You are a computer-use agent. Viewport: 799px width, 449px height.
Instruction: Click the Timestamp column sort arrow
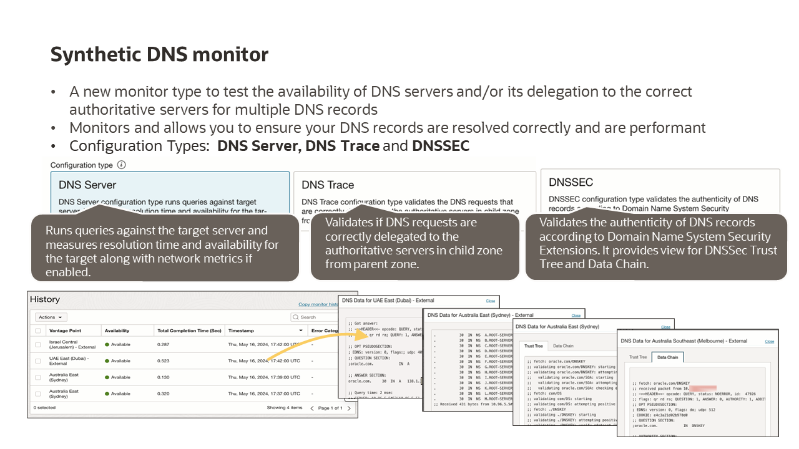(x=301, y=331)
